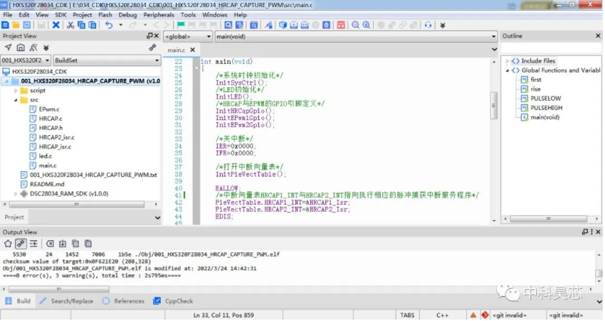
Task: Click the New file toolbar icon
Action: pos(6,25)
